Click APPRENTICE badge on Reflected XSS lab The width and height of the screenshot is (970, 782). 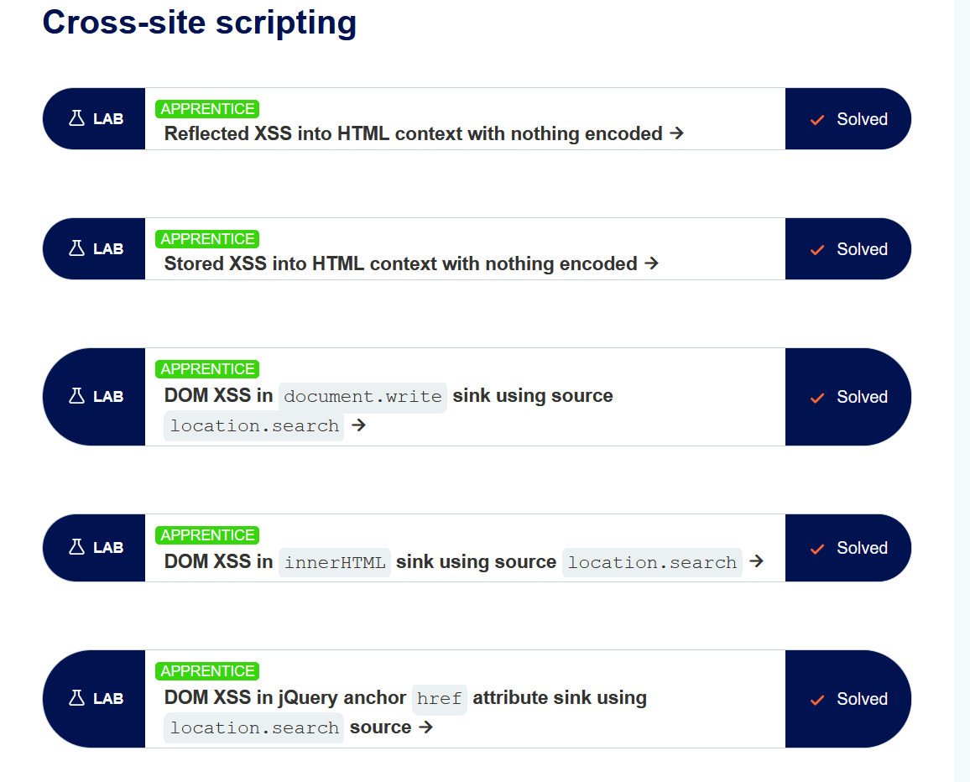[207, 109]
